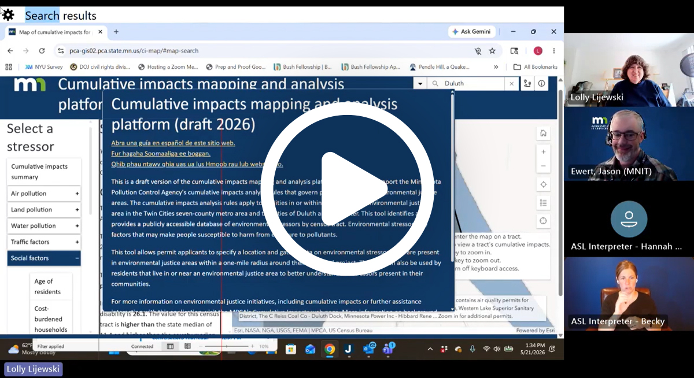This screenshot has width=694, height=378.
Task: Find my location on the map
Action: point(543,184)
